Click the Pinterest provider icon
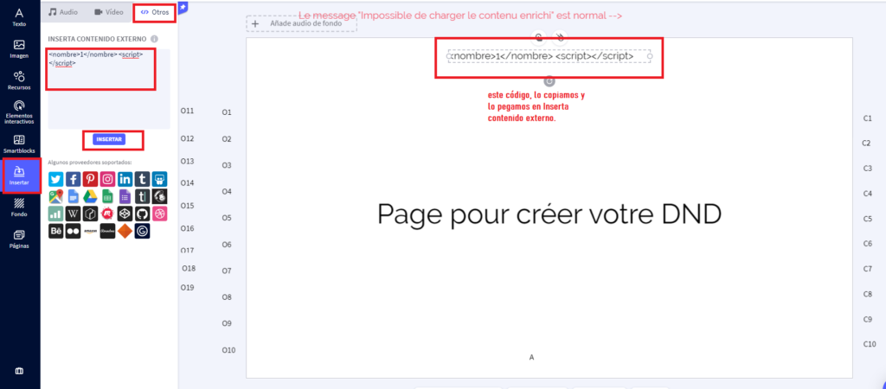 click(x=90, y=179)
